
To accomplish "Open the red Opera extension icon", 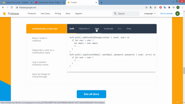I will point(160,8).
